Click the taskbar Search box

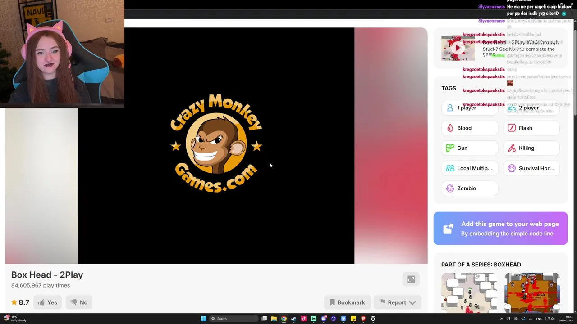pos(234,319)
